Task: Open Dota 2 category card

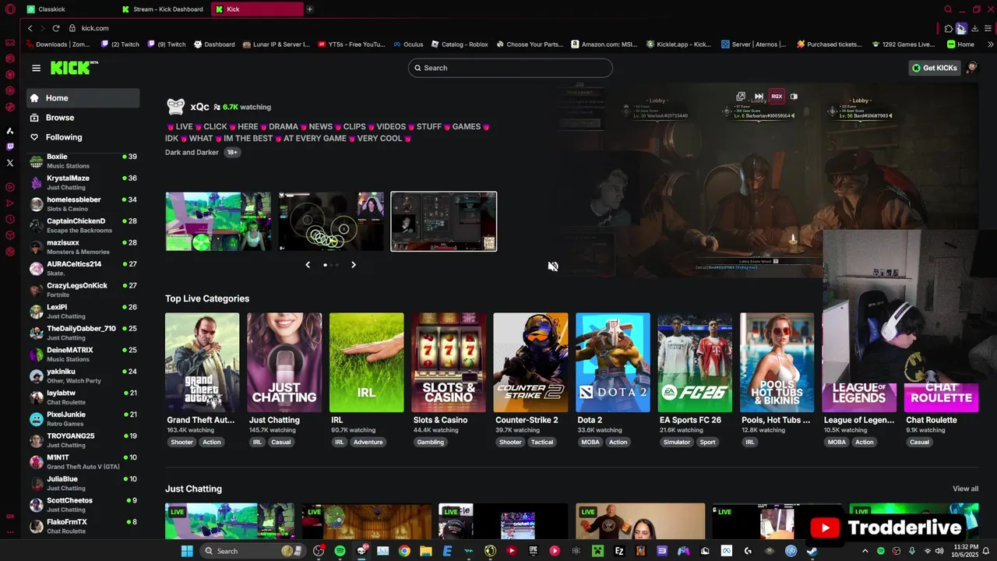Action: tap(613, 362)
